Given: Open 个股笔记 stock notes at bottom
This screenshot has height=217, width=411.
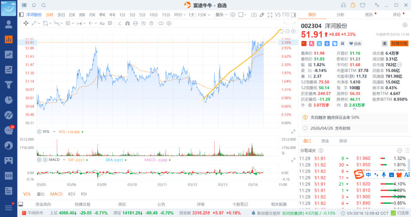Looking at the screenshot, I should click(240, 204).
